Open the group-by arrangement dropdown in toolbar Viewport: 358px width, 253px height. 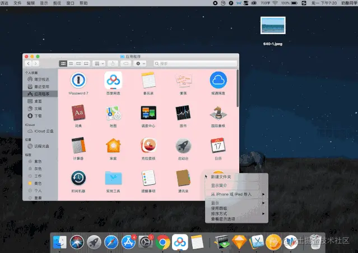coord(99,63)
